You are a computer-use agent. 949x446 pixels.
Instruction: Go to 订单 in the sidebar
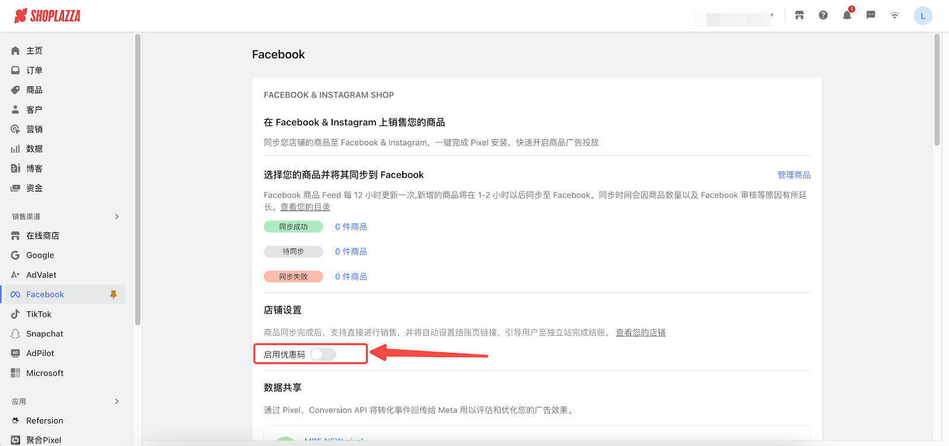[34, 71]
